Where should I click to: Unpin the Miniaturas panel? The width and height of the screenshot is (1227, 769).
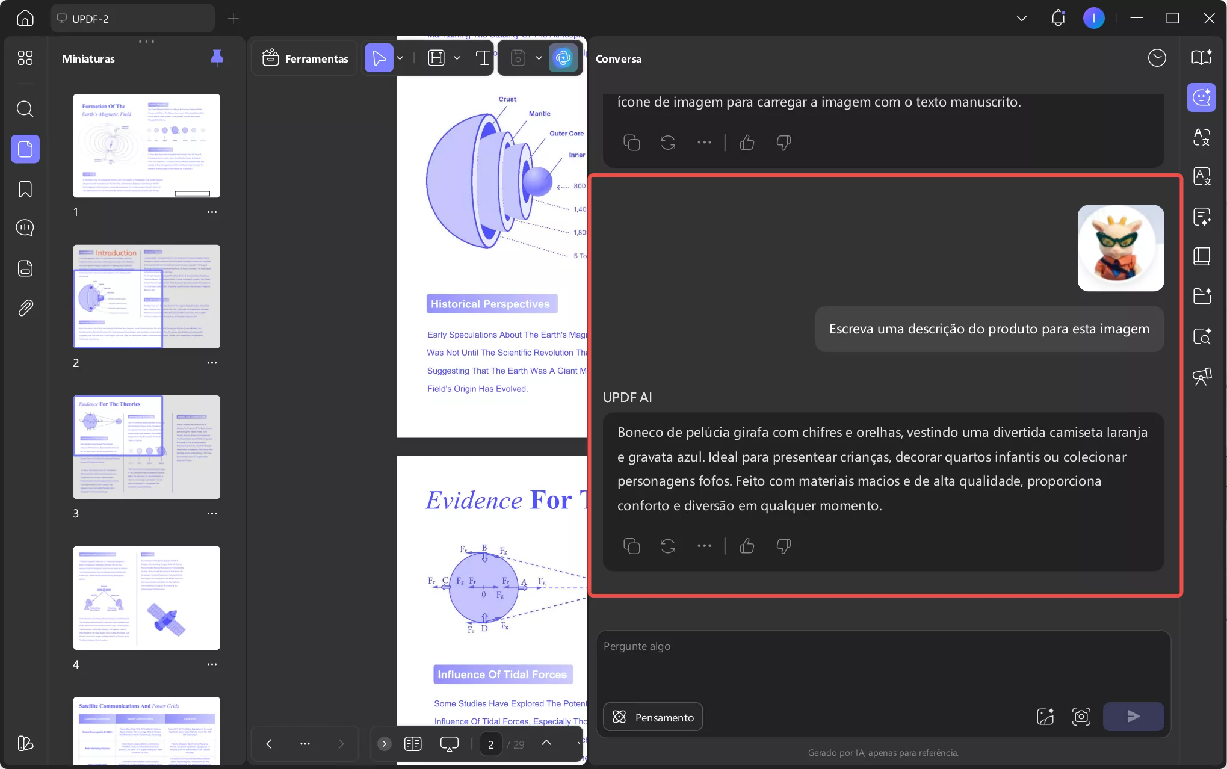(217, 58)
